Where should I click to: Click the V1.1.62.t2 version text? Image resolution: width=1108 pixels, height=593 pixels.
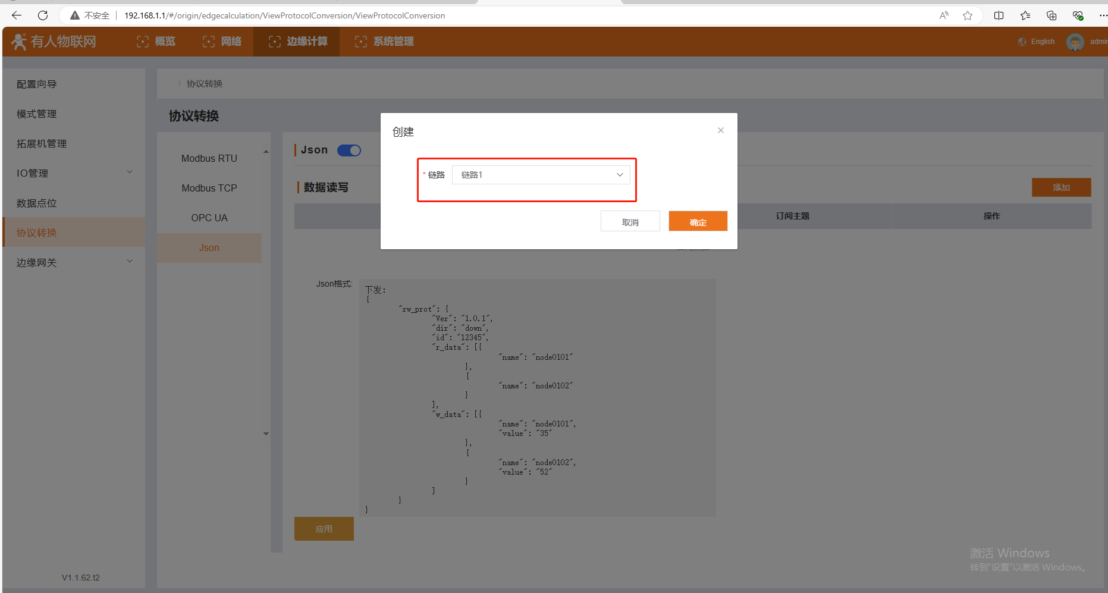[x=81, y=578]
